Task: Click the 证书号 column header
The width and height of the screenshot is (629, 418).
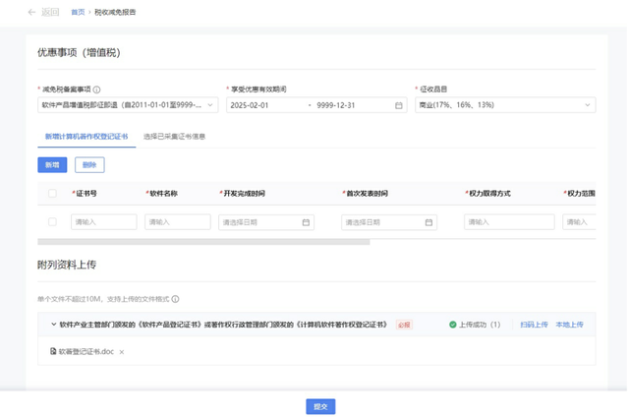Action: tap(86, 193)
